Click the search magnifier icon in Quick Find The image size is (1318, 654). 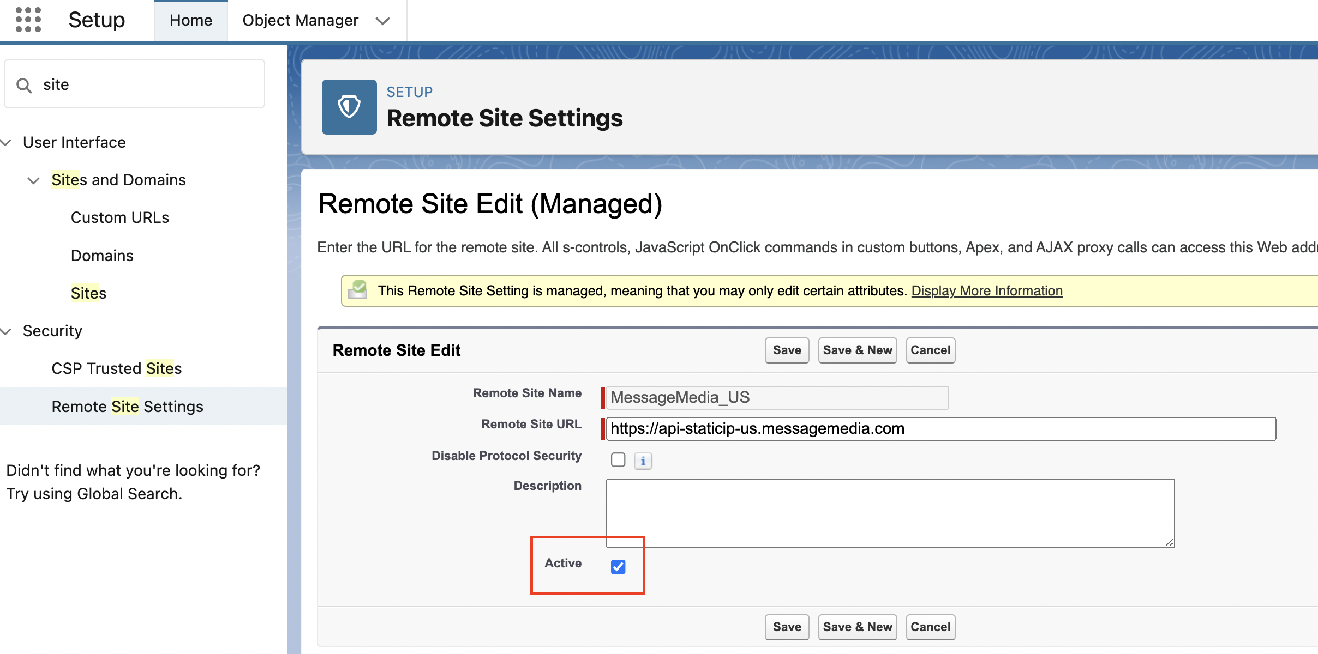pyautogui.click(x=24, y=85)
